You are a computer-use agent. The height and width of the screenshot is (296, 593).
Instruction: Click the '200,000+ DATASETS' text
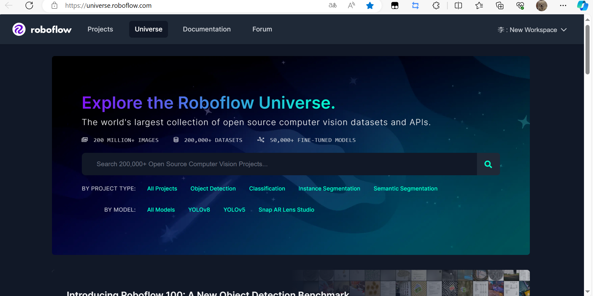point(213,140)
